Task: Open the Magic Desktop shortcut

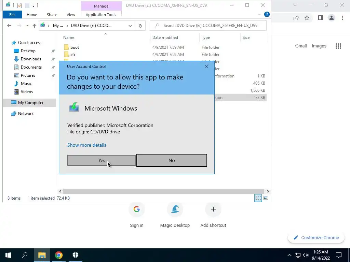Action: (x=175, y=215)
